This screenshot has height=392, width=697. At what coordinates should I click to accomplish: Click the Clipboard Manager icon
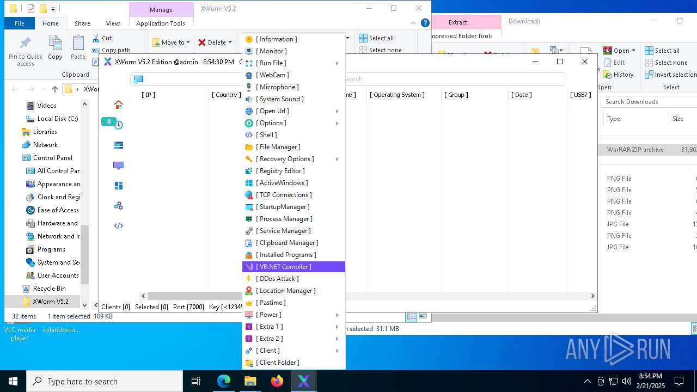249,243
